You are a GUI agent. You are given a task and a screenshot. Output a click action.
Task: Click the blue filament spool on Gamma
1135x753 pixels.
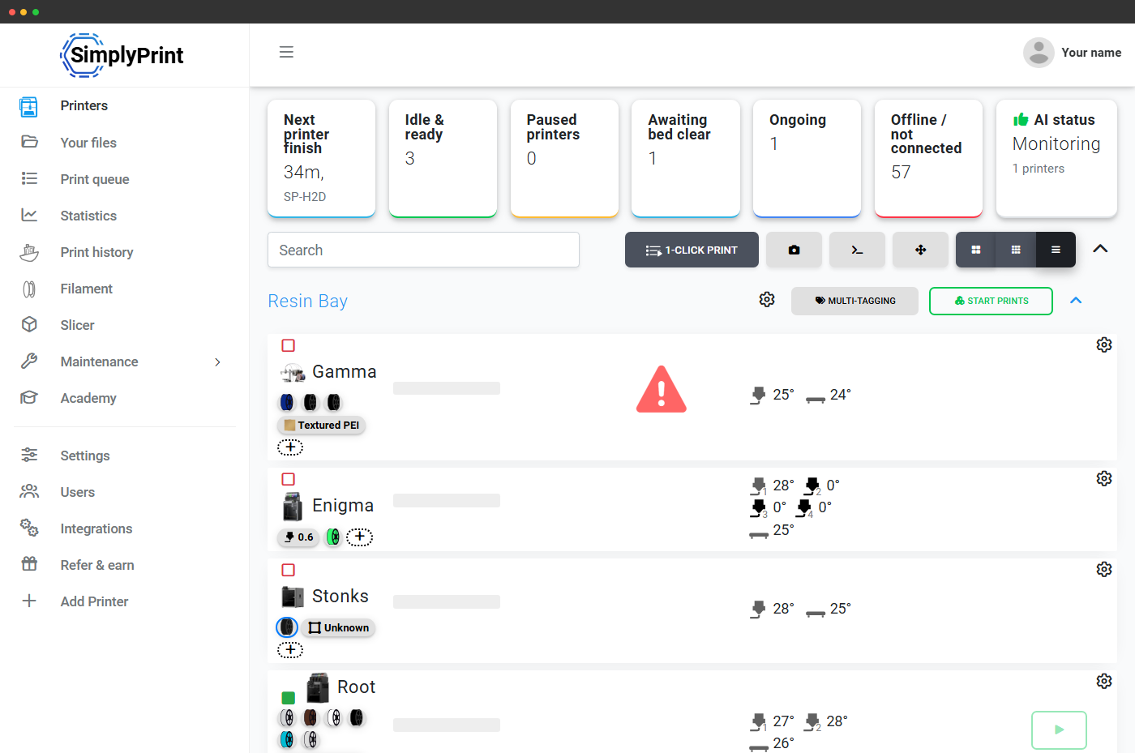[287, 402]
